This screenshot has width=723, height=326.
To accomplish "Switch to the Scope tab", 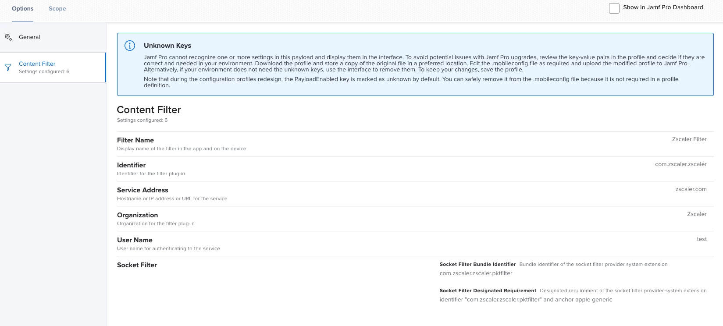I will (57, 9).
